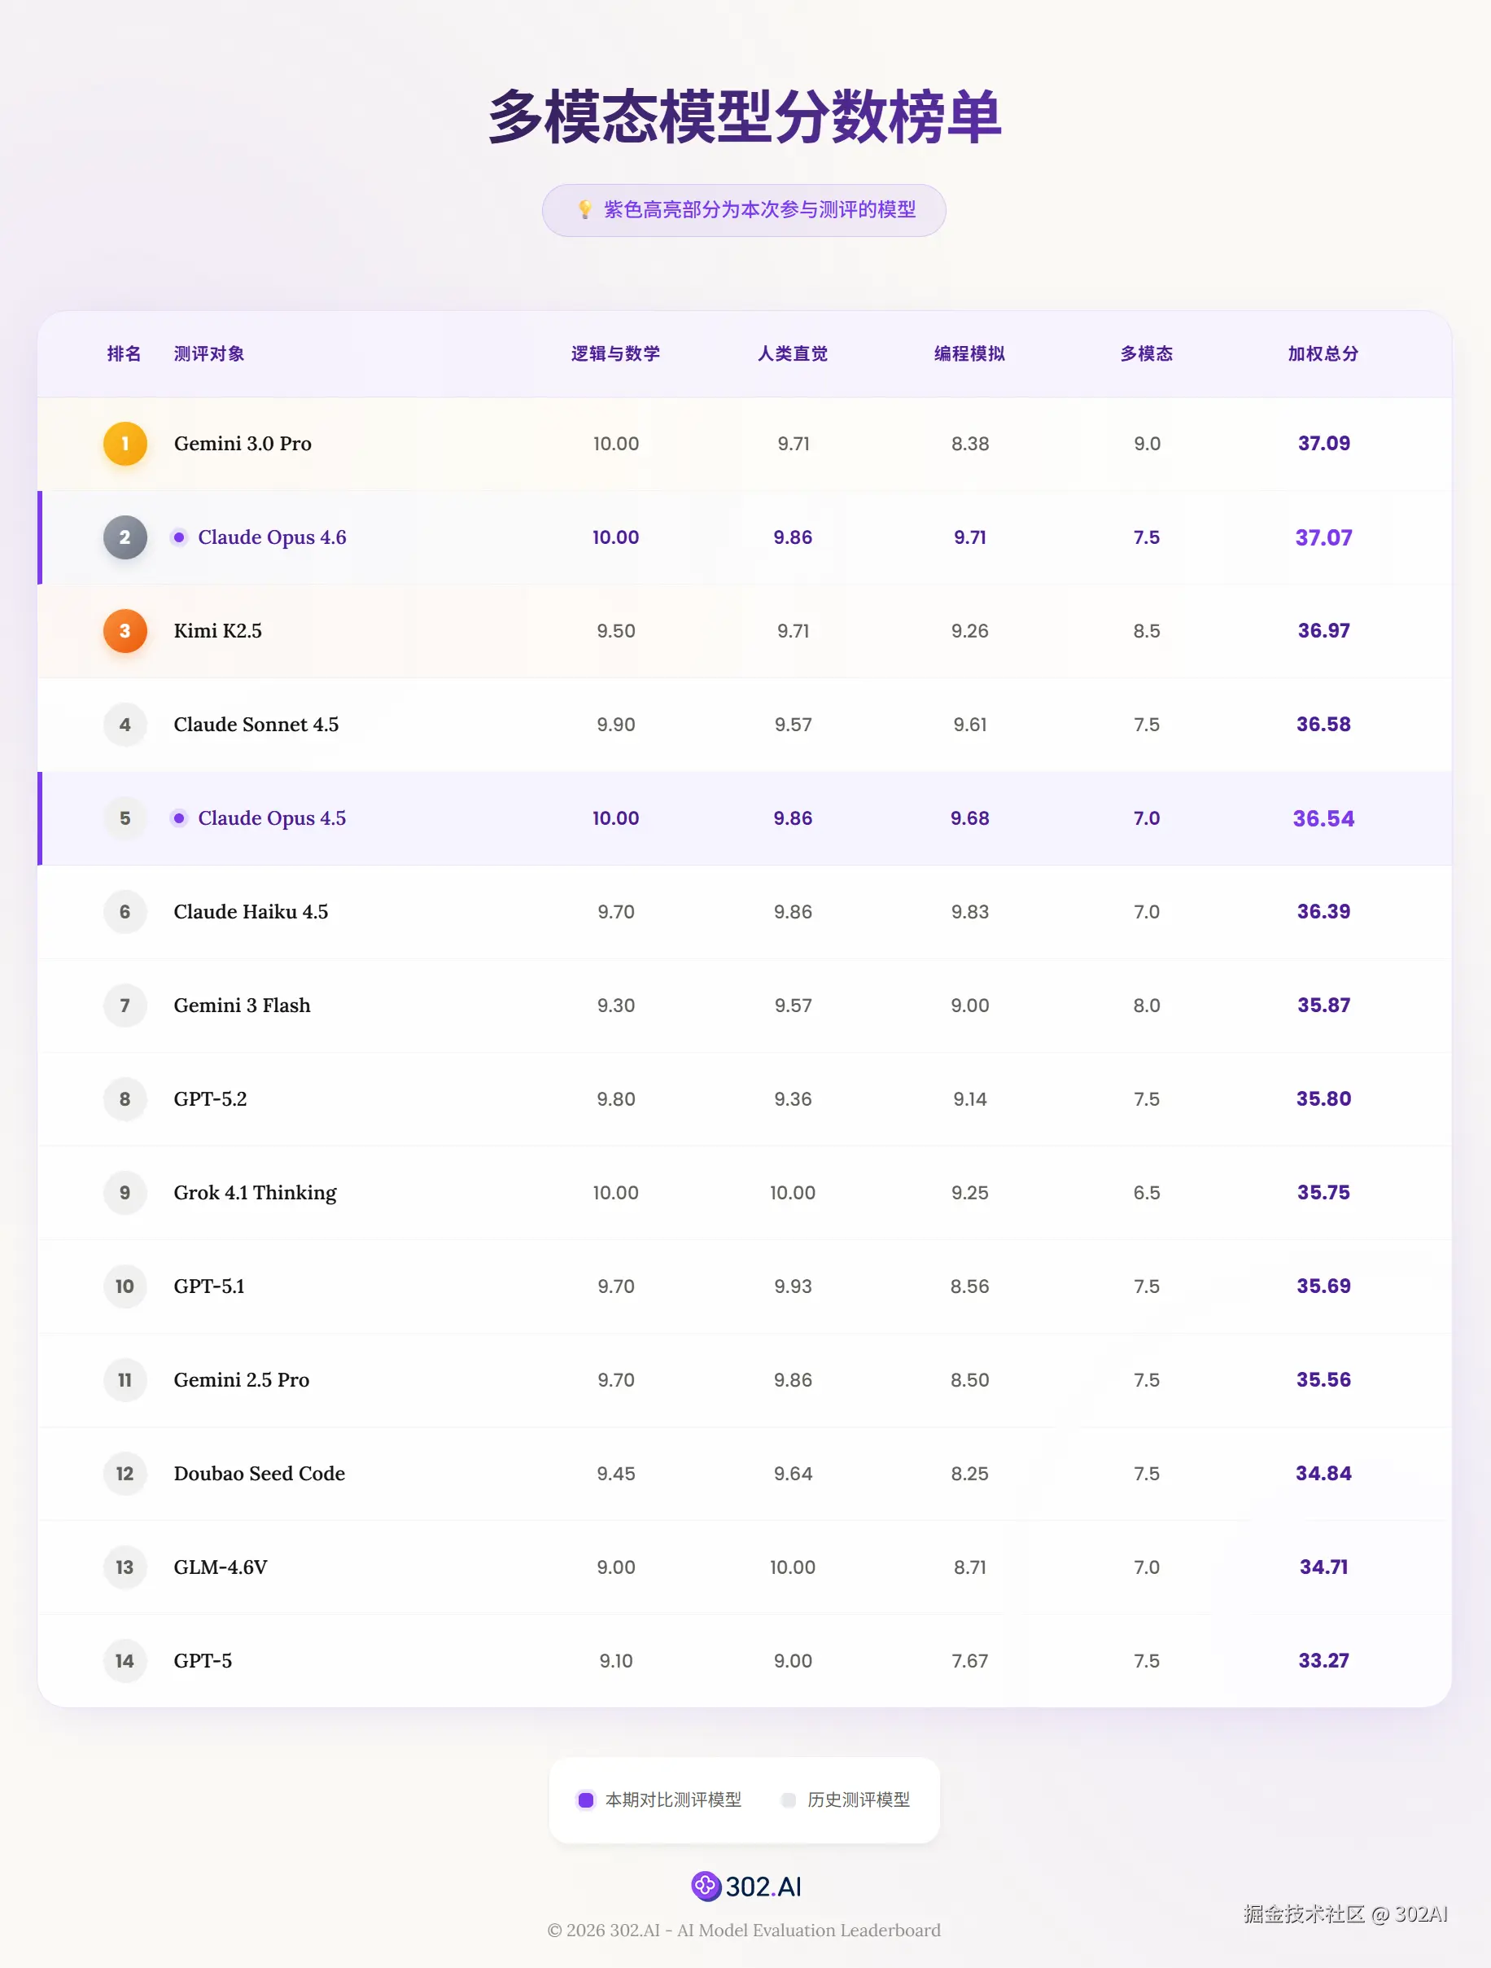Viewport: 1491px width, 1968px height.
Task: Click the 多模态模型分数榜单 page title
Action: [745, 116]
